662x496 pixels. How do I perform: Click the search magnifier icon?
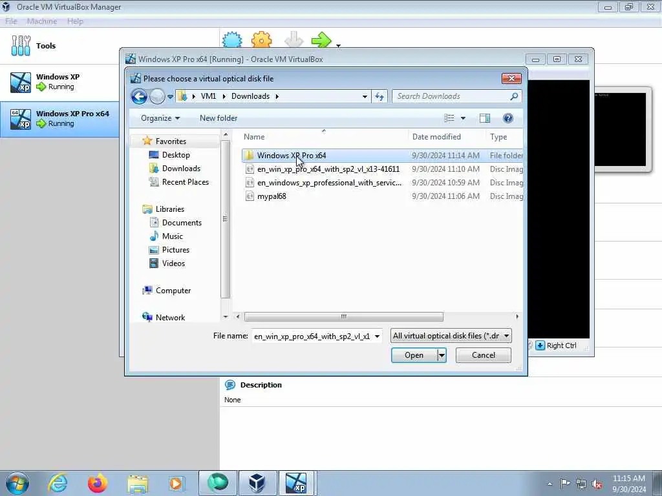coord(514,97)
